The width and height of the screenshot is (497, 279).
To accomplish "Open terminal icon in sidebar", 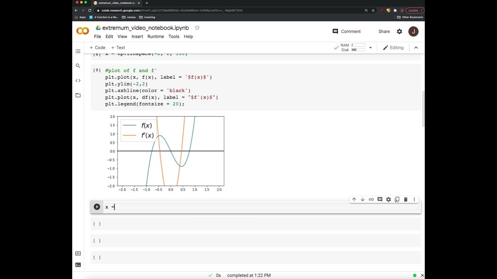I will pyautogui.click(x=78, y=265).
